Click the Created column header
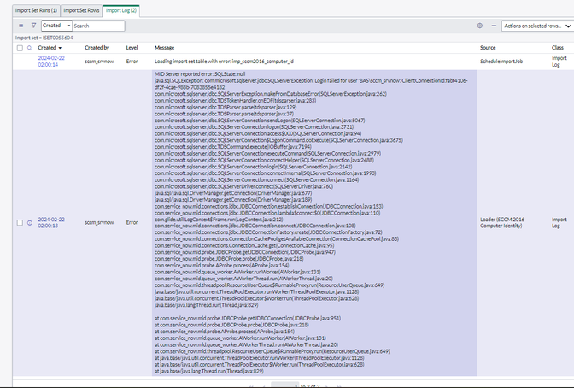574x388 pixels. point(47,48)
